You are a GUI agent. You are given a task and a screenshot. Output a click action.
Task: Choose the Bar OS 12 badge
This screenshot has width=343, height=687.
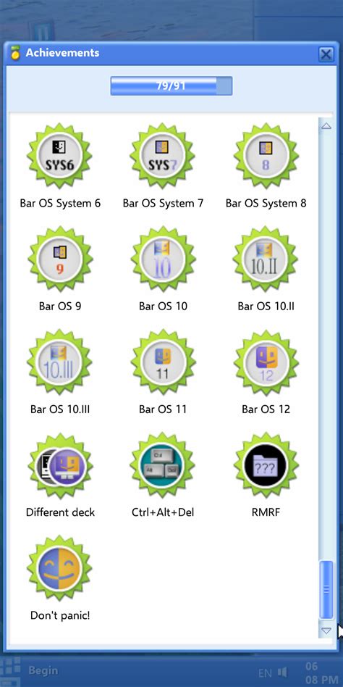266,362
